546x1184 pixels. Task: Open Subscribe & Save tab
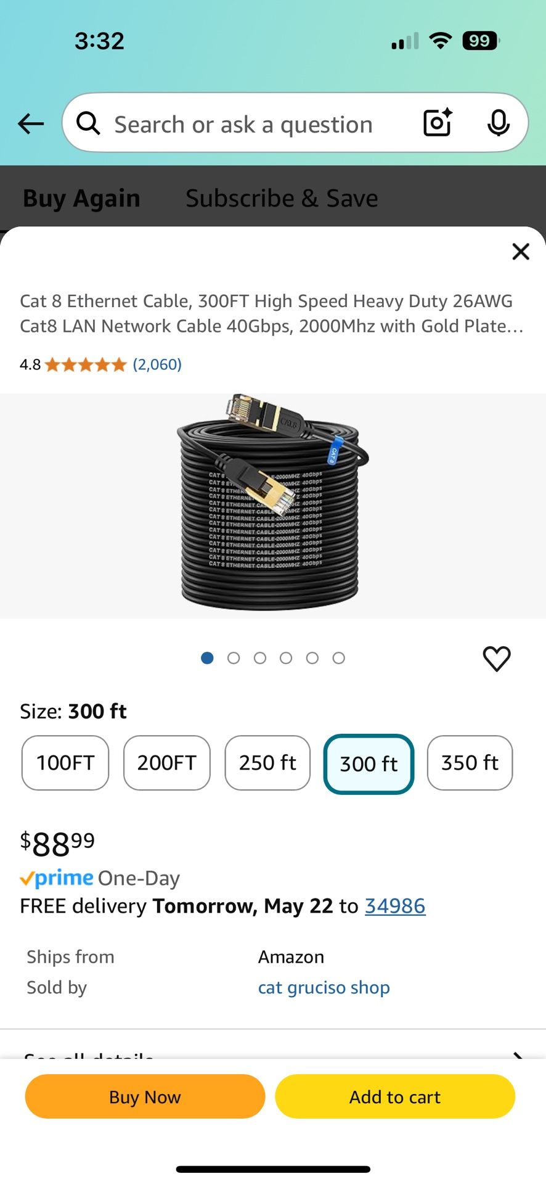pos(282,199)
